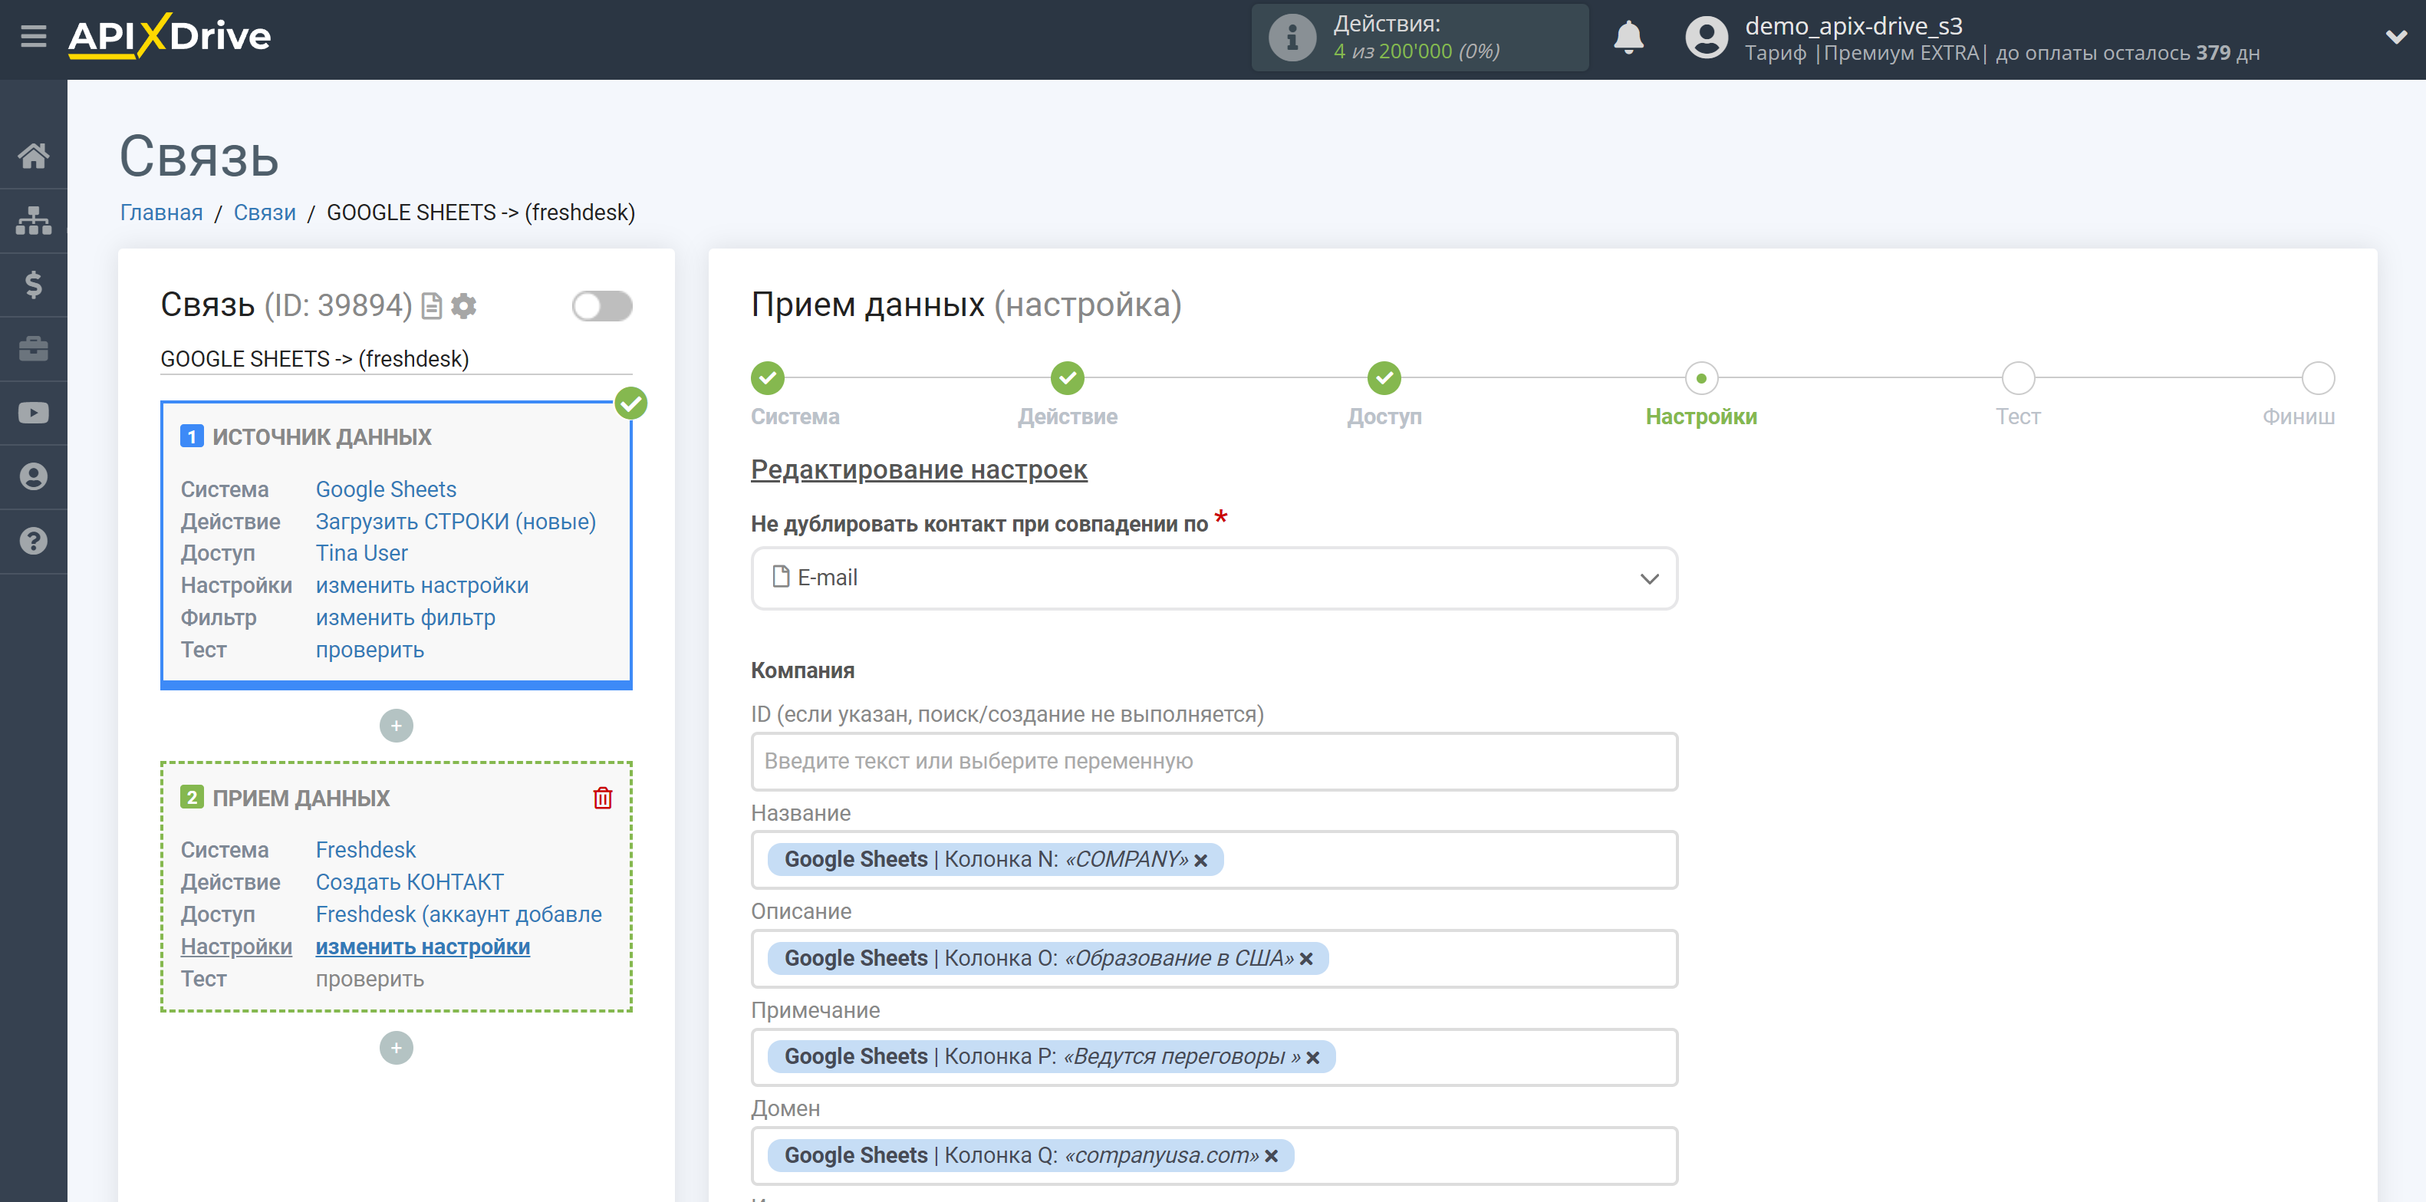The image size is (2426, 1202).
Task: Click the Связи breadcrumb link
Action: [x=265, y=213]
